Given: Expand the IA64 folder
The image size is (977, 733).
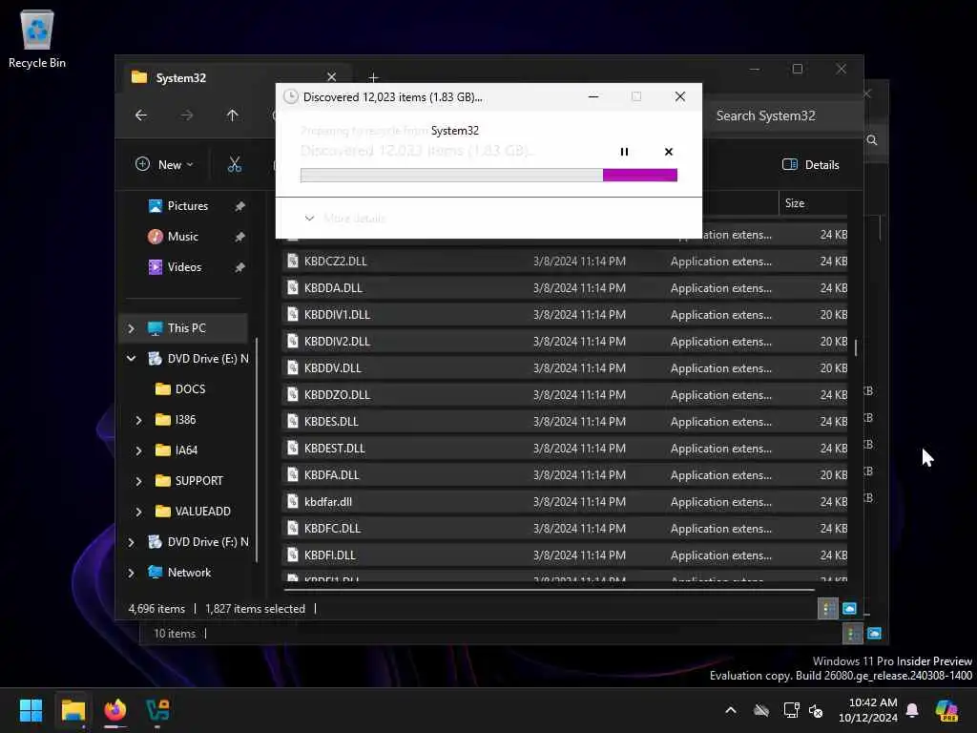Looking at the screenshot, I should pos(138,450).
